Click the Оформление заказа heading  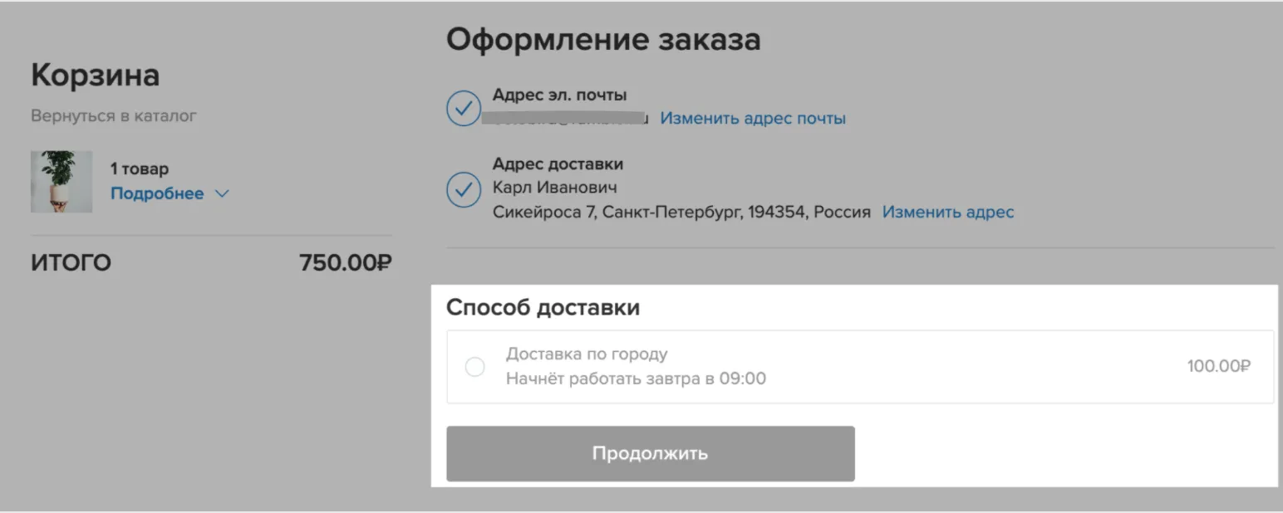point(603,39)
